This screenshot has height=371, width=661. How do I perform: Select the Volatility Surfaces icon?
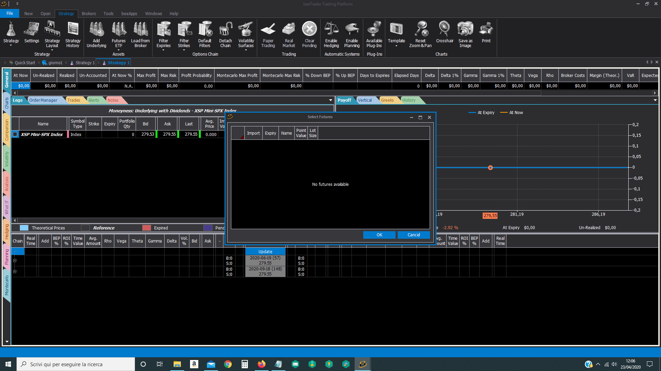pos(246,34)
